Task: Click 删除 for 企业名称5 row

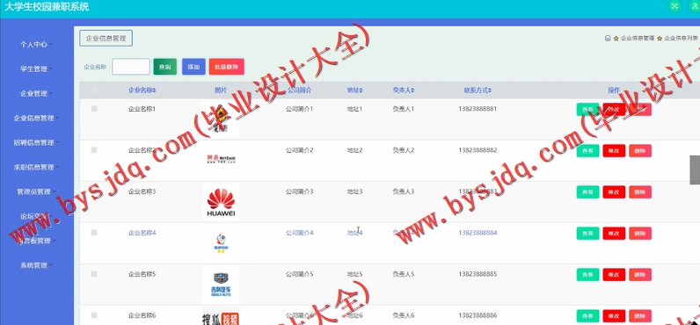Action: pyautogui.click(x=640, y=275)
